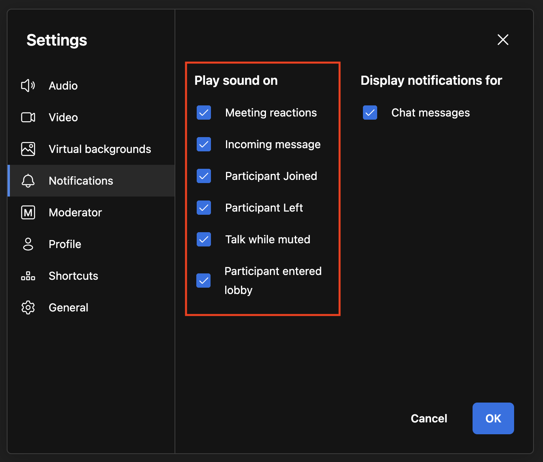
Task: Click the Virtual backgrounds image icon
Action: 28,149
